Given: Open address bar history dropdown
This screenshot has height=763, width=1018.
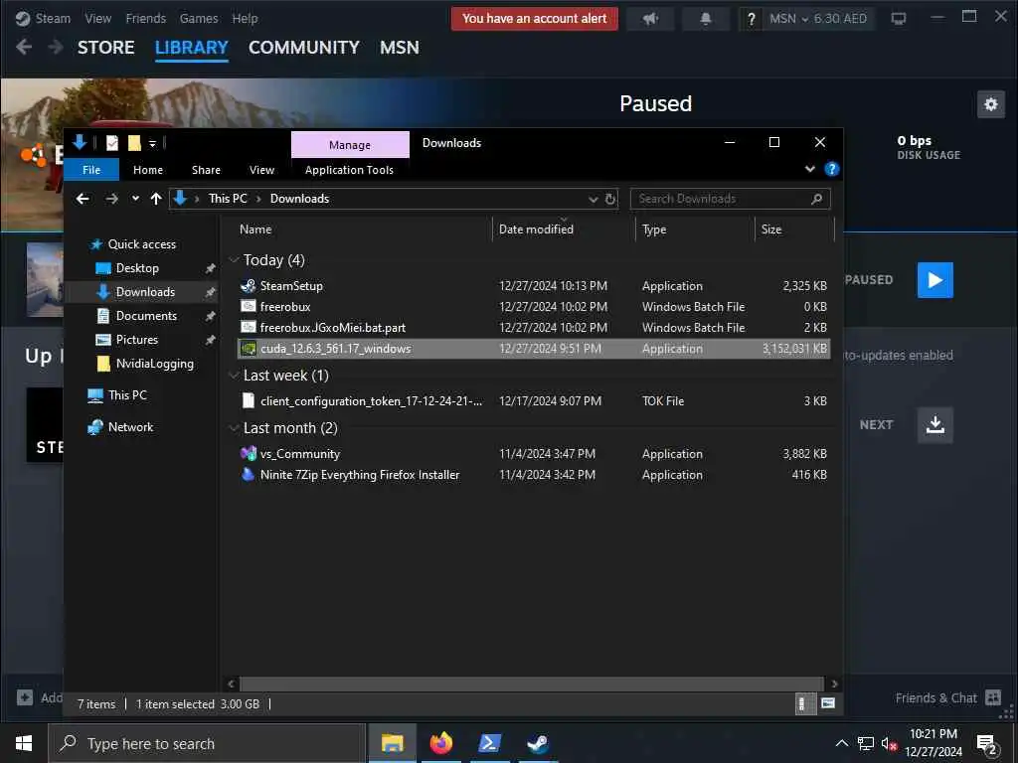Looking at the screenshot, I should (593, 199).
